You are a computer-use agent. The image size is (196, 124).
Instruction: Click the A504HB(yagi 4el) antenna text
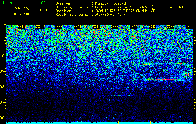pos(110,15)
